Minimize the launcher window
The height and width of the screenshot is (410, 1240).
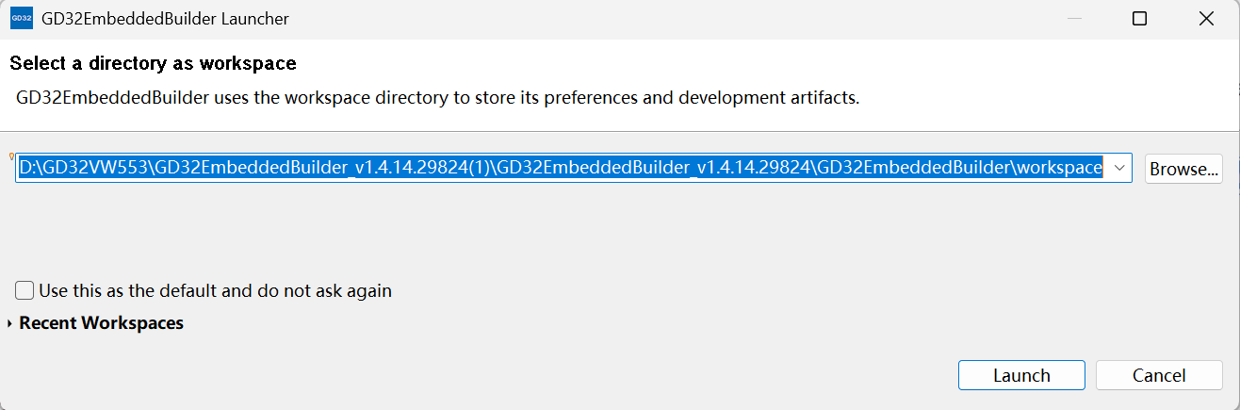pyautogui.click(x=1073, y=18)
